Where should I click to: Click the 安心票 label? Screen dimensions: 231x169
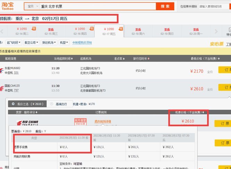pos(216,44)
